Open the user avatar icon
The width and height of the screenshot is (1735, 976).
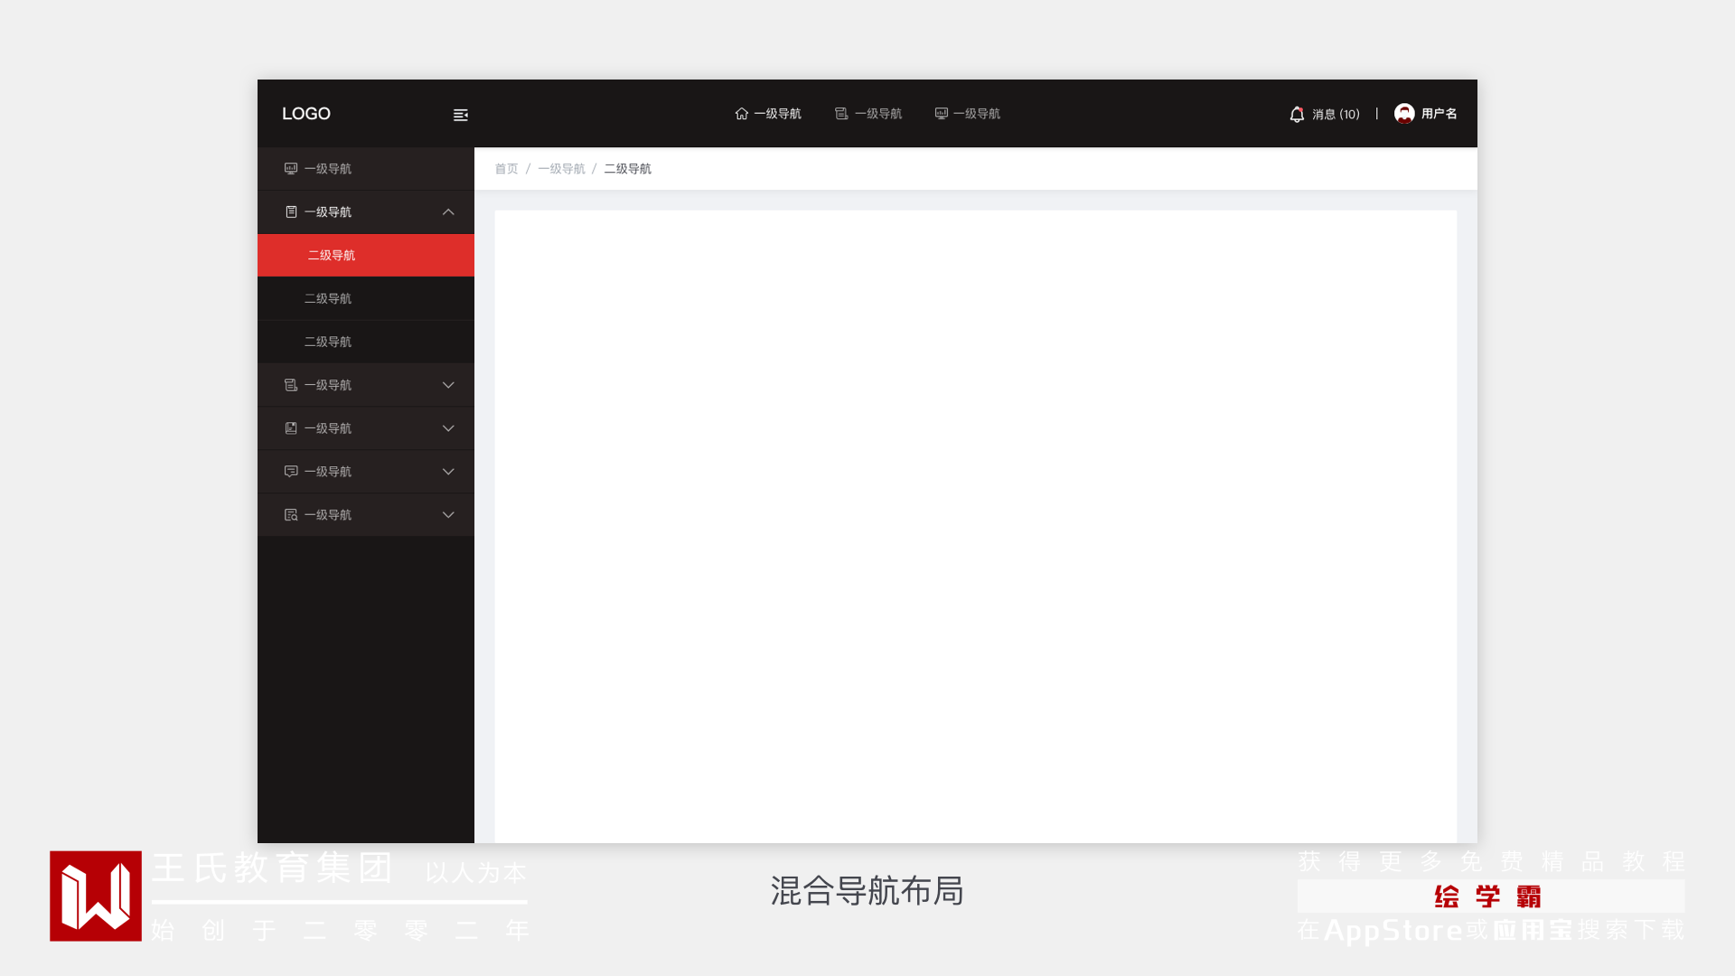tap(1404, 113)
